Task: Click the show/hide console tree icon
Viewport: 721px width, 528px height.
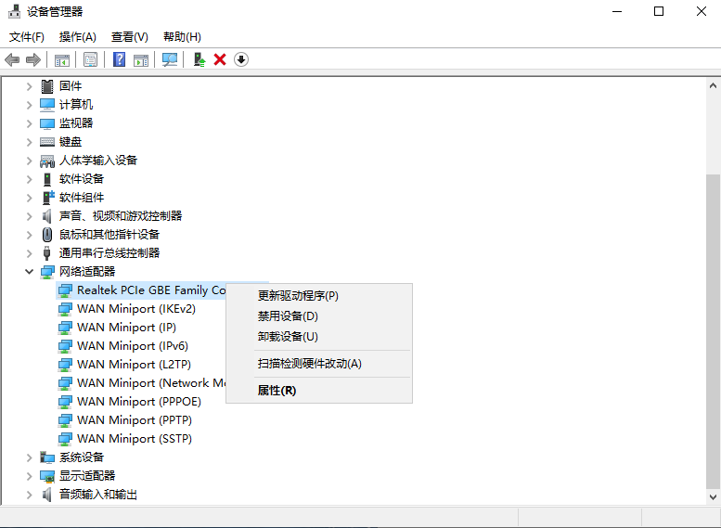Action: pos(62,59)
